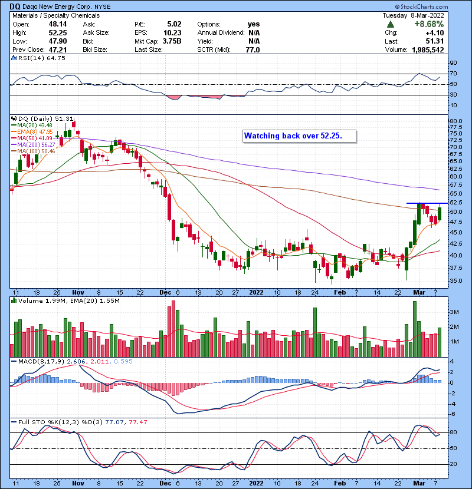Click the Yield label
Viewport: 472px width, 489px height.
(205, 41)
